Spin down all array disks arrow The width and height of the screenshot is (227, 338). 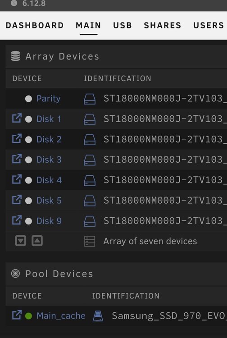[21, 241]
